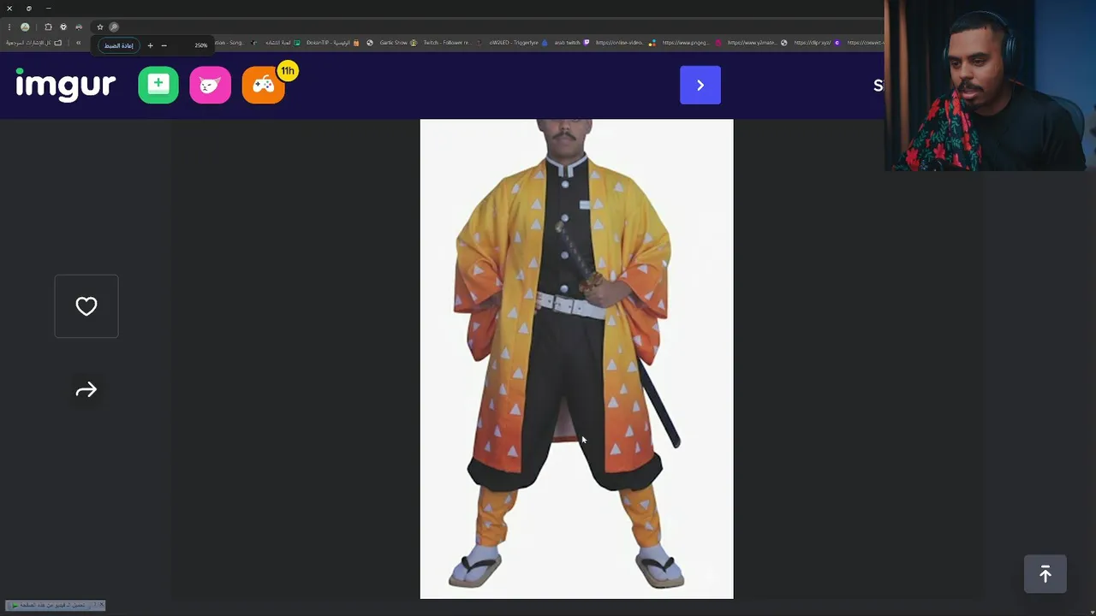Open the online-video bookmark
This screenshot has height=616, width=1096.
626,43
